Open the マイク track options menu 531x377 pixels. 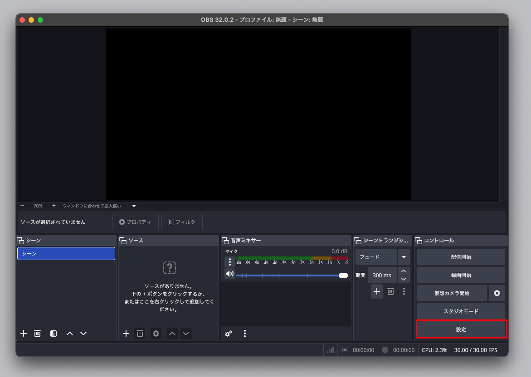pyautogui.click(x=230, y=262)
